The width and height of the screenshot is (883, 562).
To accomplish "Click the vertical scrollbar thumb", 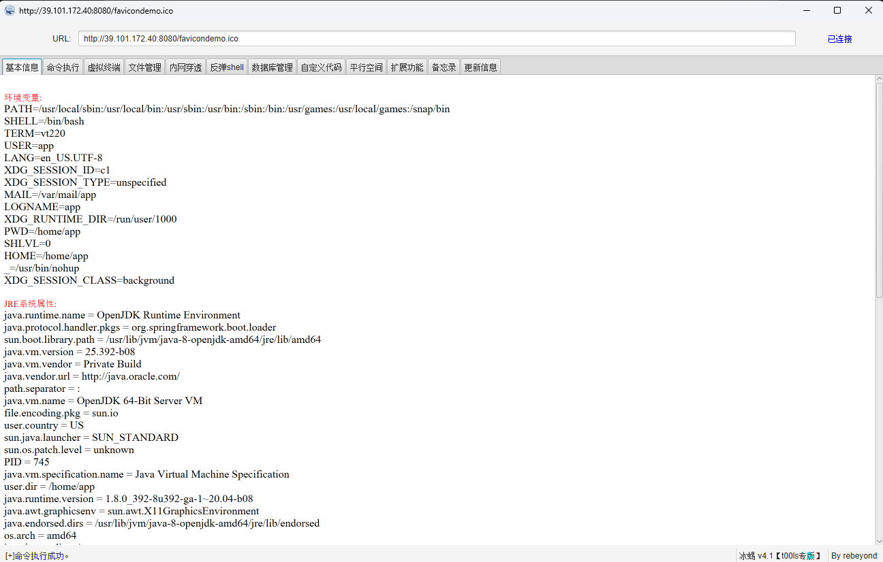I will tap(879, 191).
